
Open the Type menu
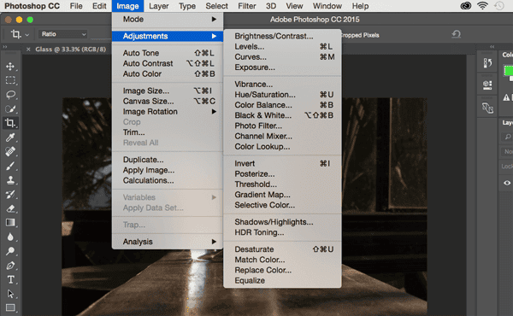[x=187, y=6]
